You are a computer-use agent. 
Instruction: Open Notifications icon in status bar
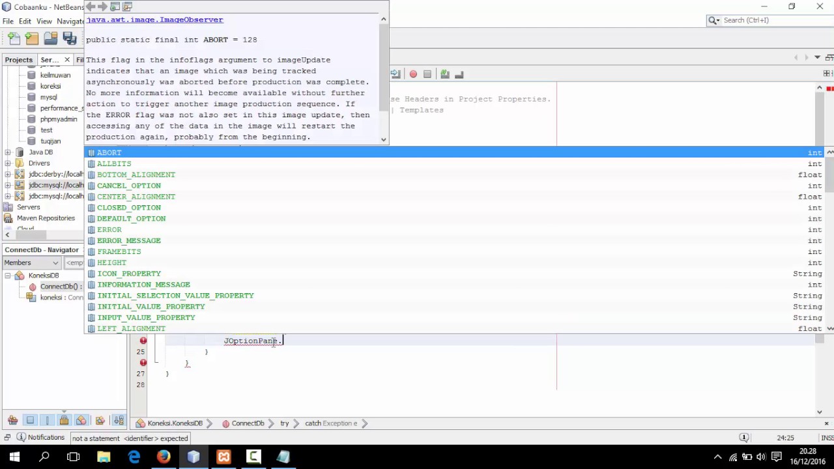click(21, 438)
